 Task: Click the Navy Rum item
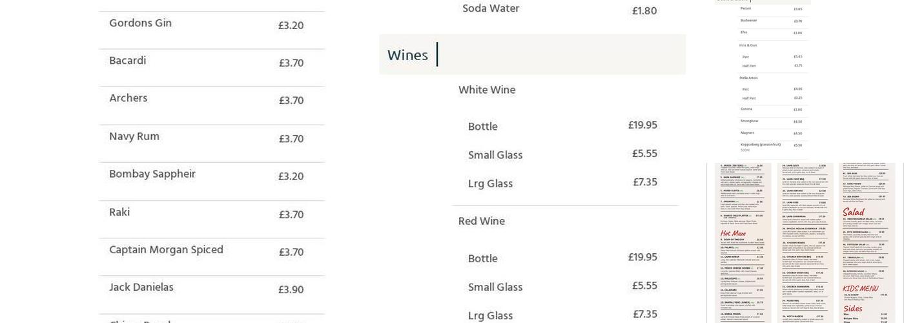pyautogui.click(x=134, y=137)
